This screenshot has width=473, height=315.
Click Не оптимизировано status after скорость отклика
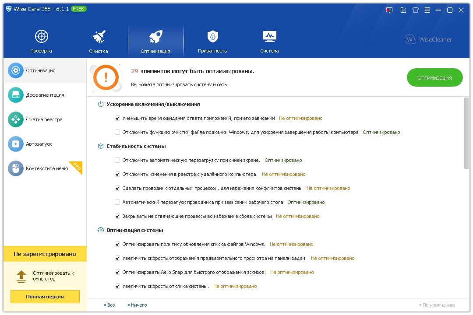pos(235,287)
